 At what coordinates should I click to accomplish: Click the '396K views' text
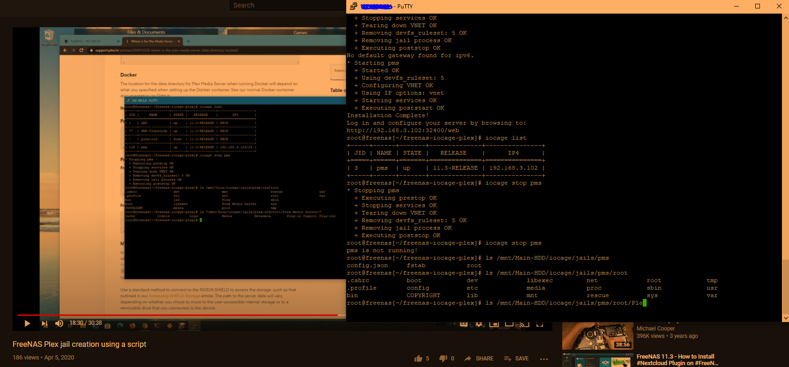[x=650, y=336]
